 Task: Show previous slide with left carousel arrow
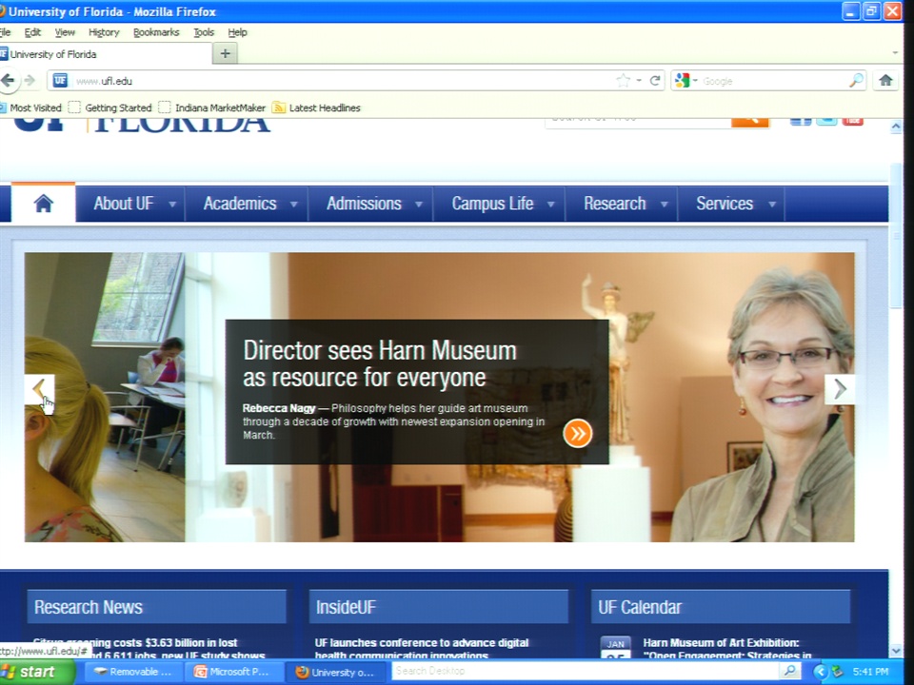coord(40,389)
